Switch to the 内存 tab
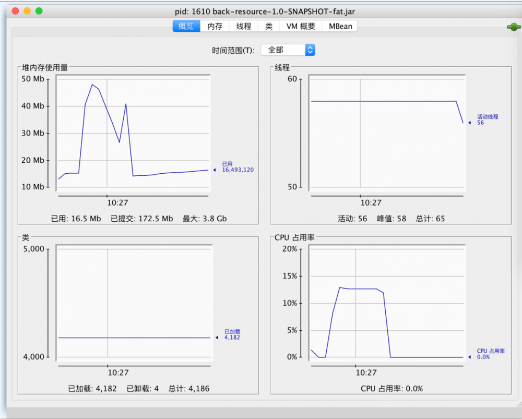Screen dimensions: 522x419 [215, 26]
